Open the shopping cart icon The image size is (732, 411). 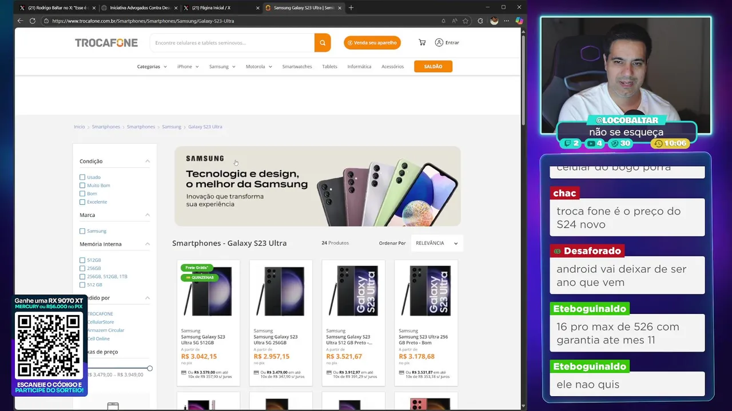click(x=422, y=42)
